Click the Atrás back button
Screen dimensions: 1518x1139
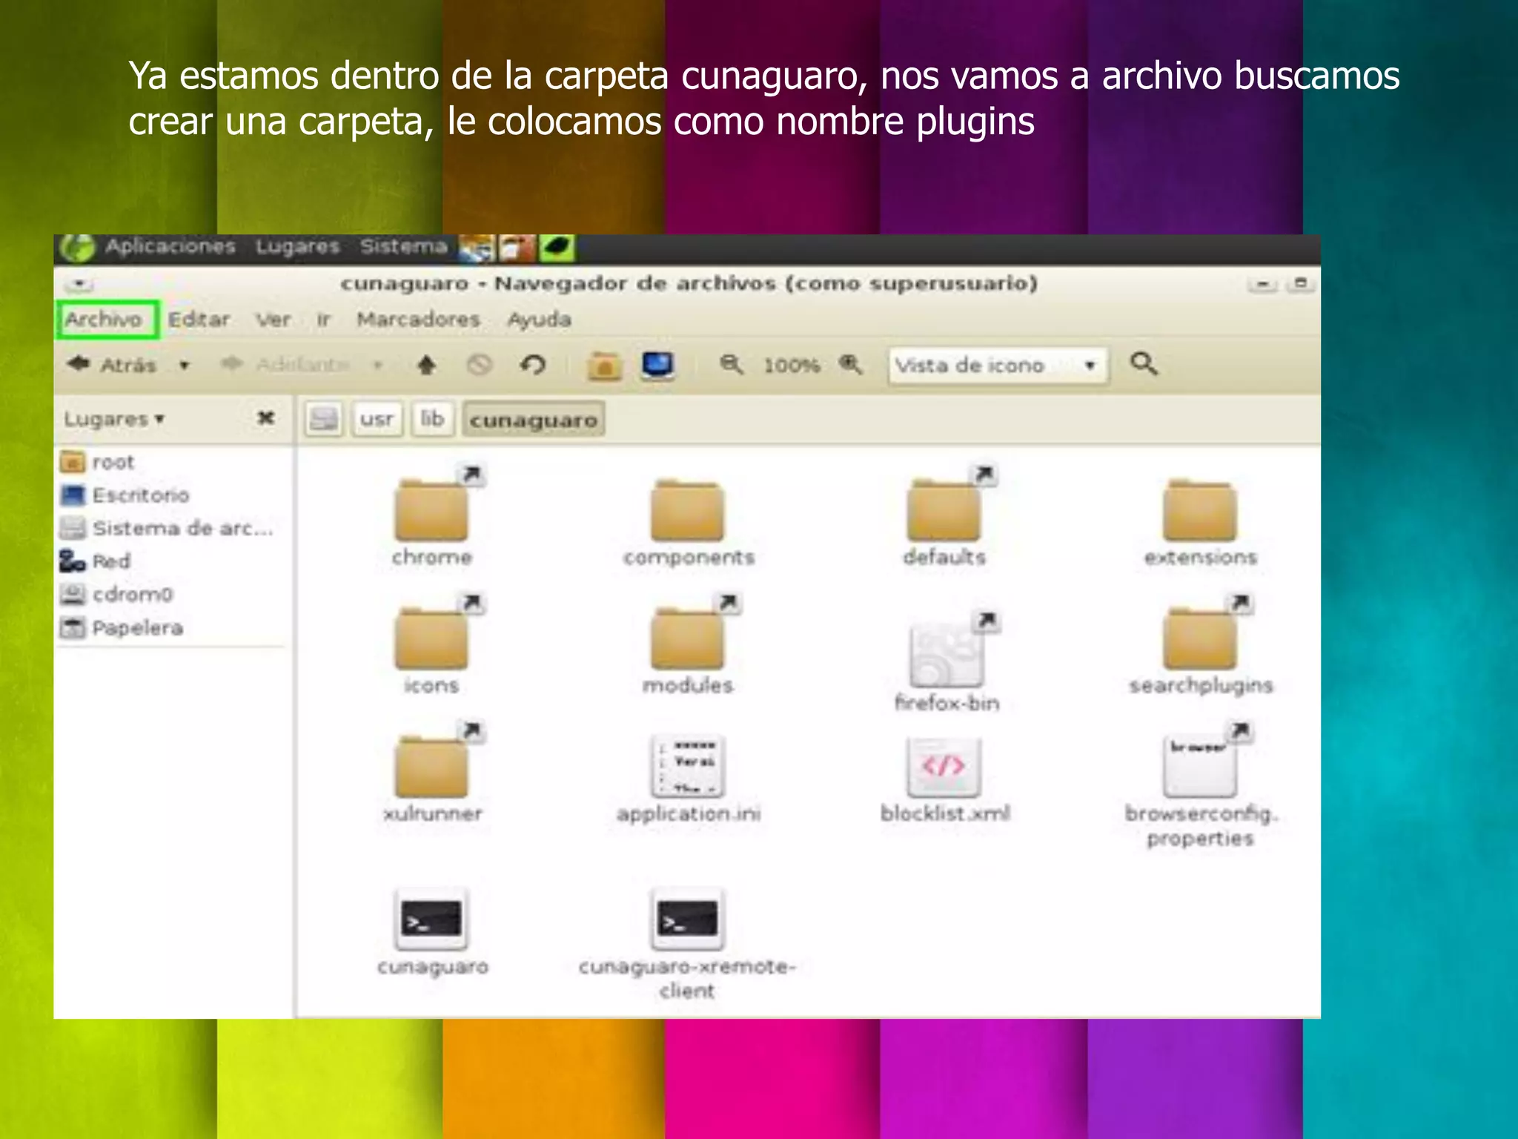112,365
